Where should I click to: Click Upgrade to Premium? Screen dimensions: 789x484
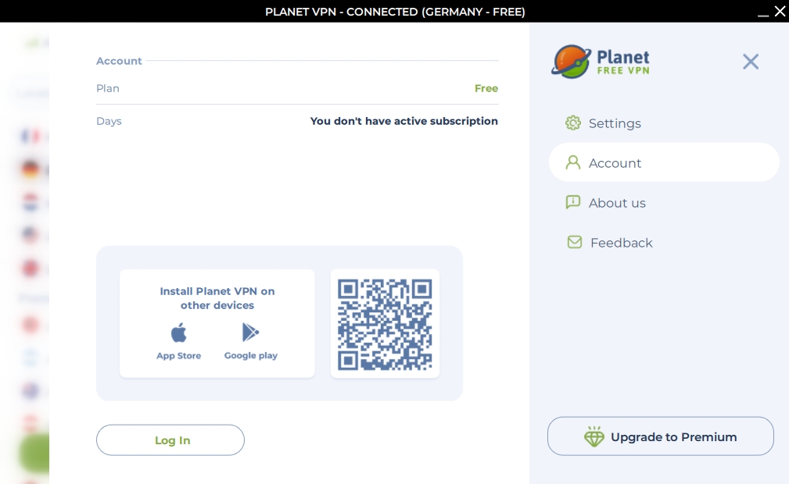660,436
